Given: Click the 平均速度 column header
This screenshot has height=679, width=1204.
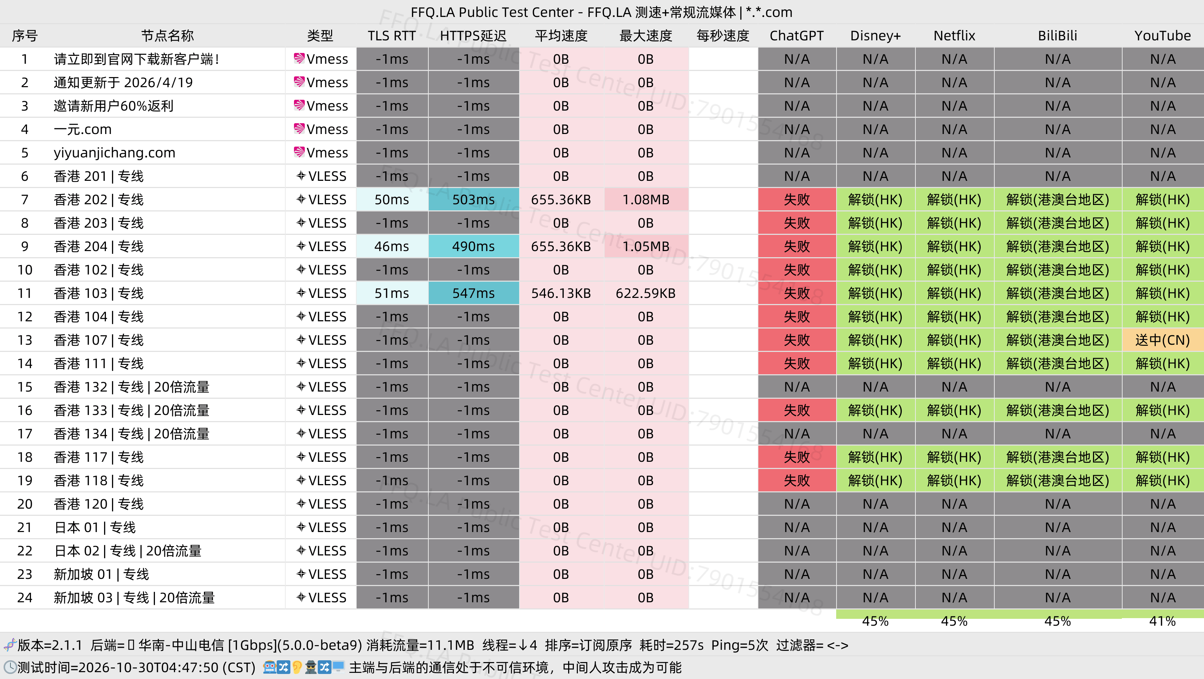Looking at the screenshot, I should pos(561,36).
